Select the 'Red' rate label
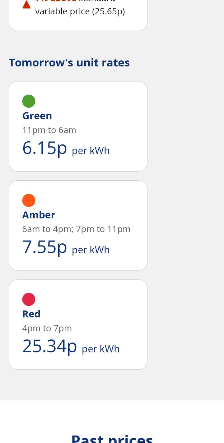This screenshot has height=443, width=224. (31, 314)
